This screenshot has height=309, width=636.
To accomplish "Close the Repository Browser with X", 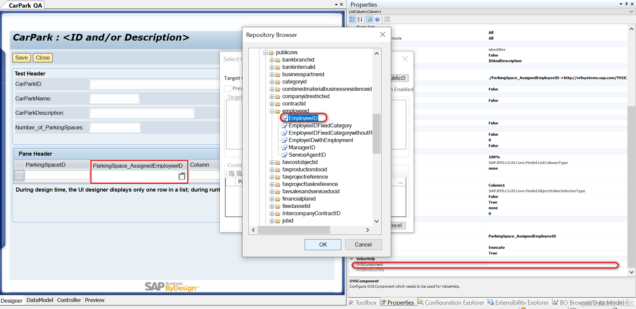I will (383, 35).
